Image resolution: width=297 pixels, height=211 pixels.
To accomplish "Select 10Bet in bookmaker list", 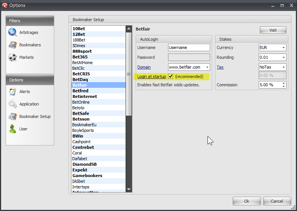I will [98, 29].
